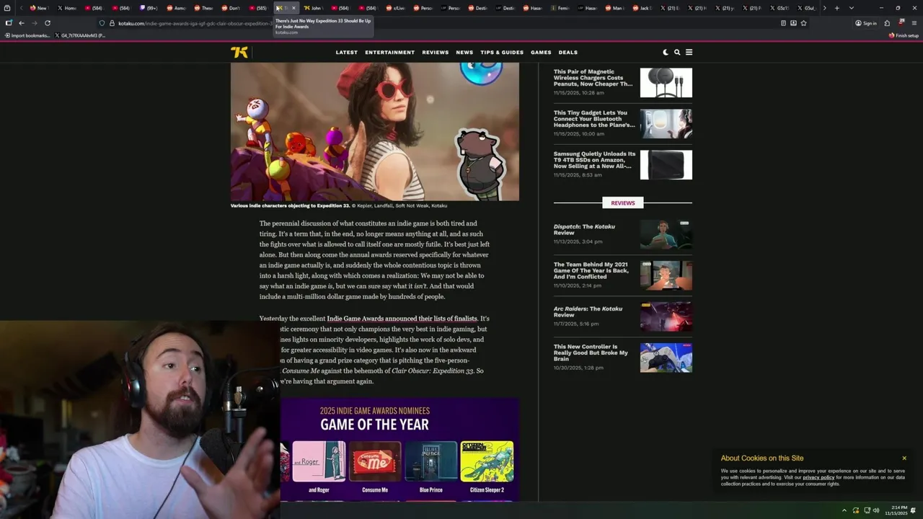923x519 pixels.
Task: Click the save to Pocket icon
Action: (793, 23)
